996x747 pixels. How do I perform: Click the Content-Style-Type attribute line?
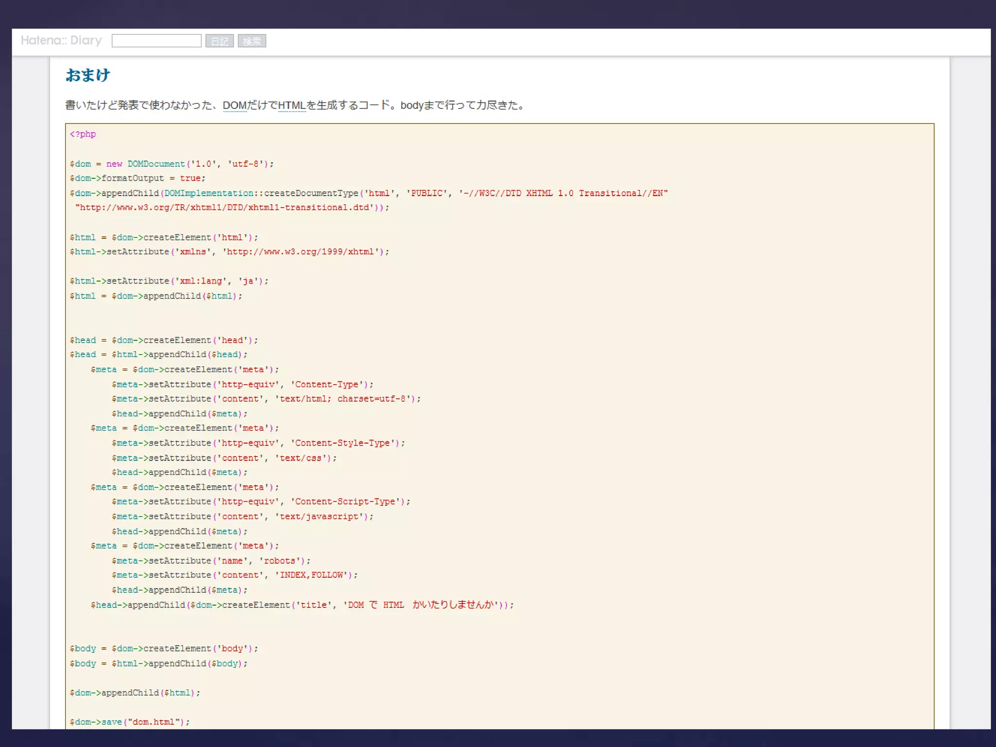click(x=258, y=443)
